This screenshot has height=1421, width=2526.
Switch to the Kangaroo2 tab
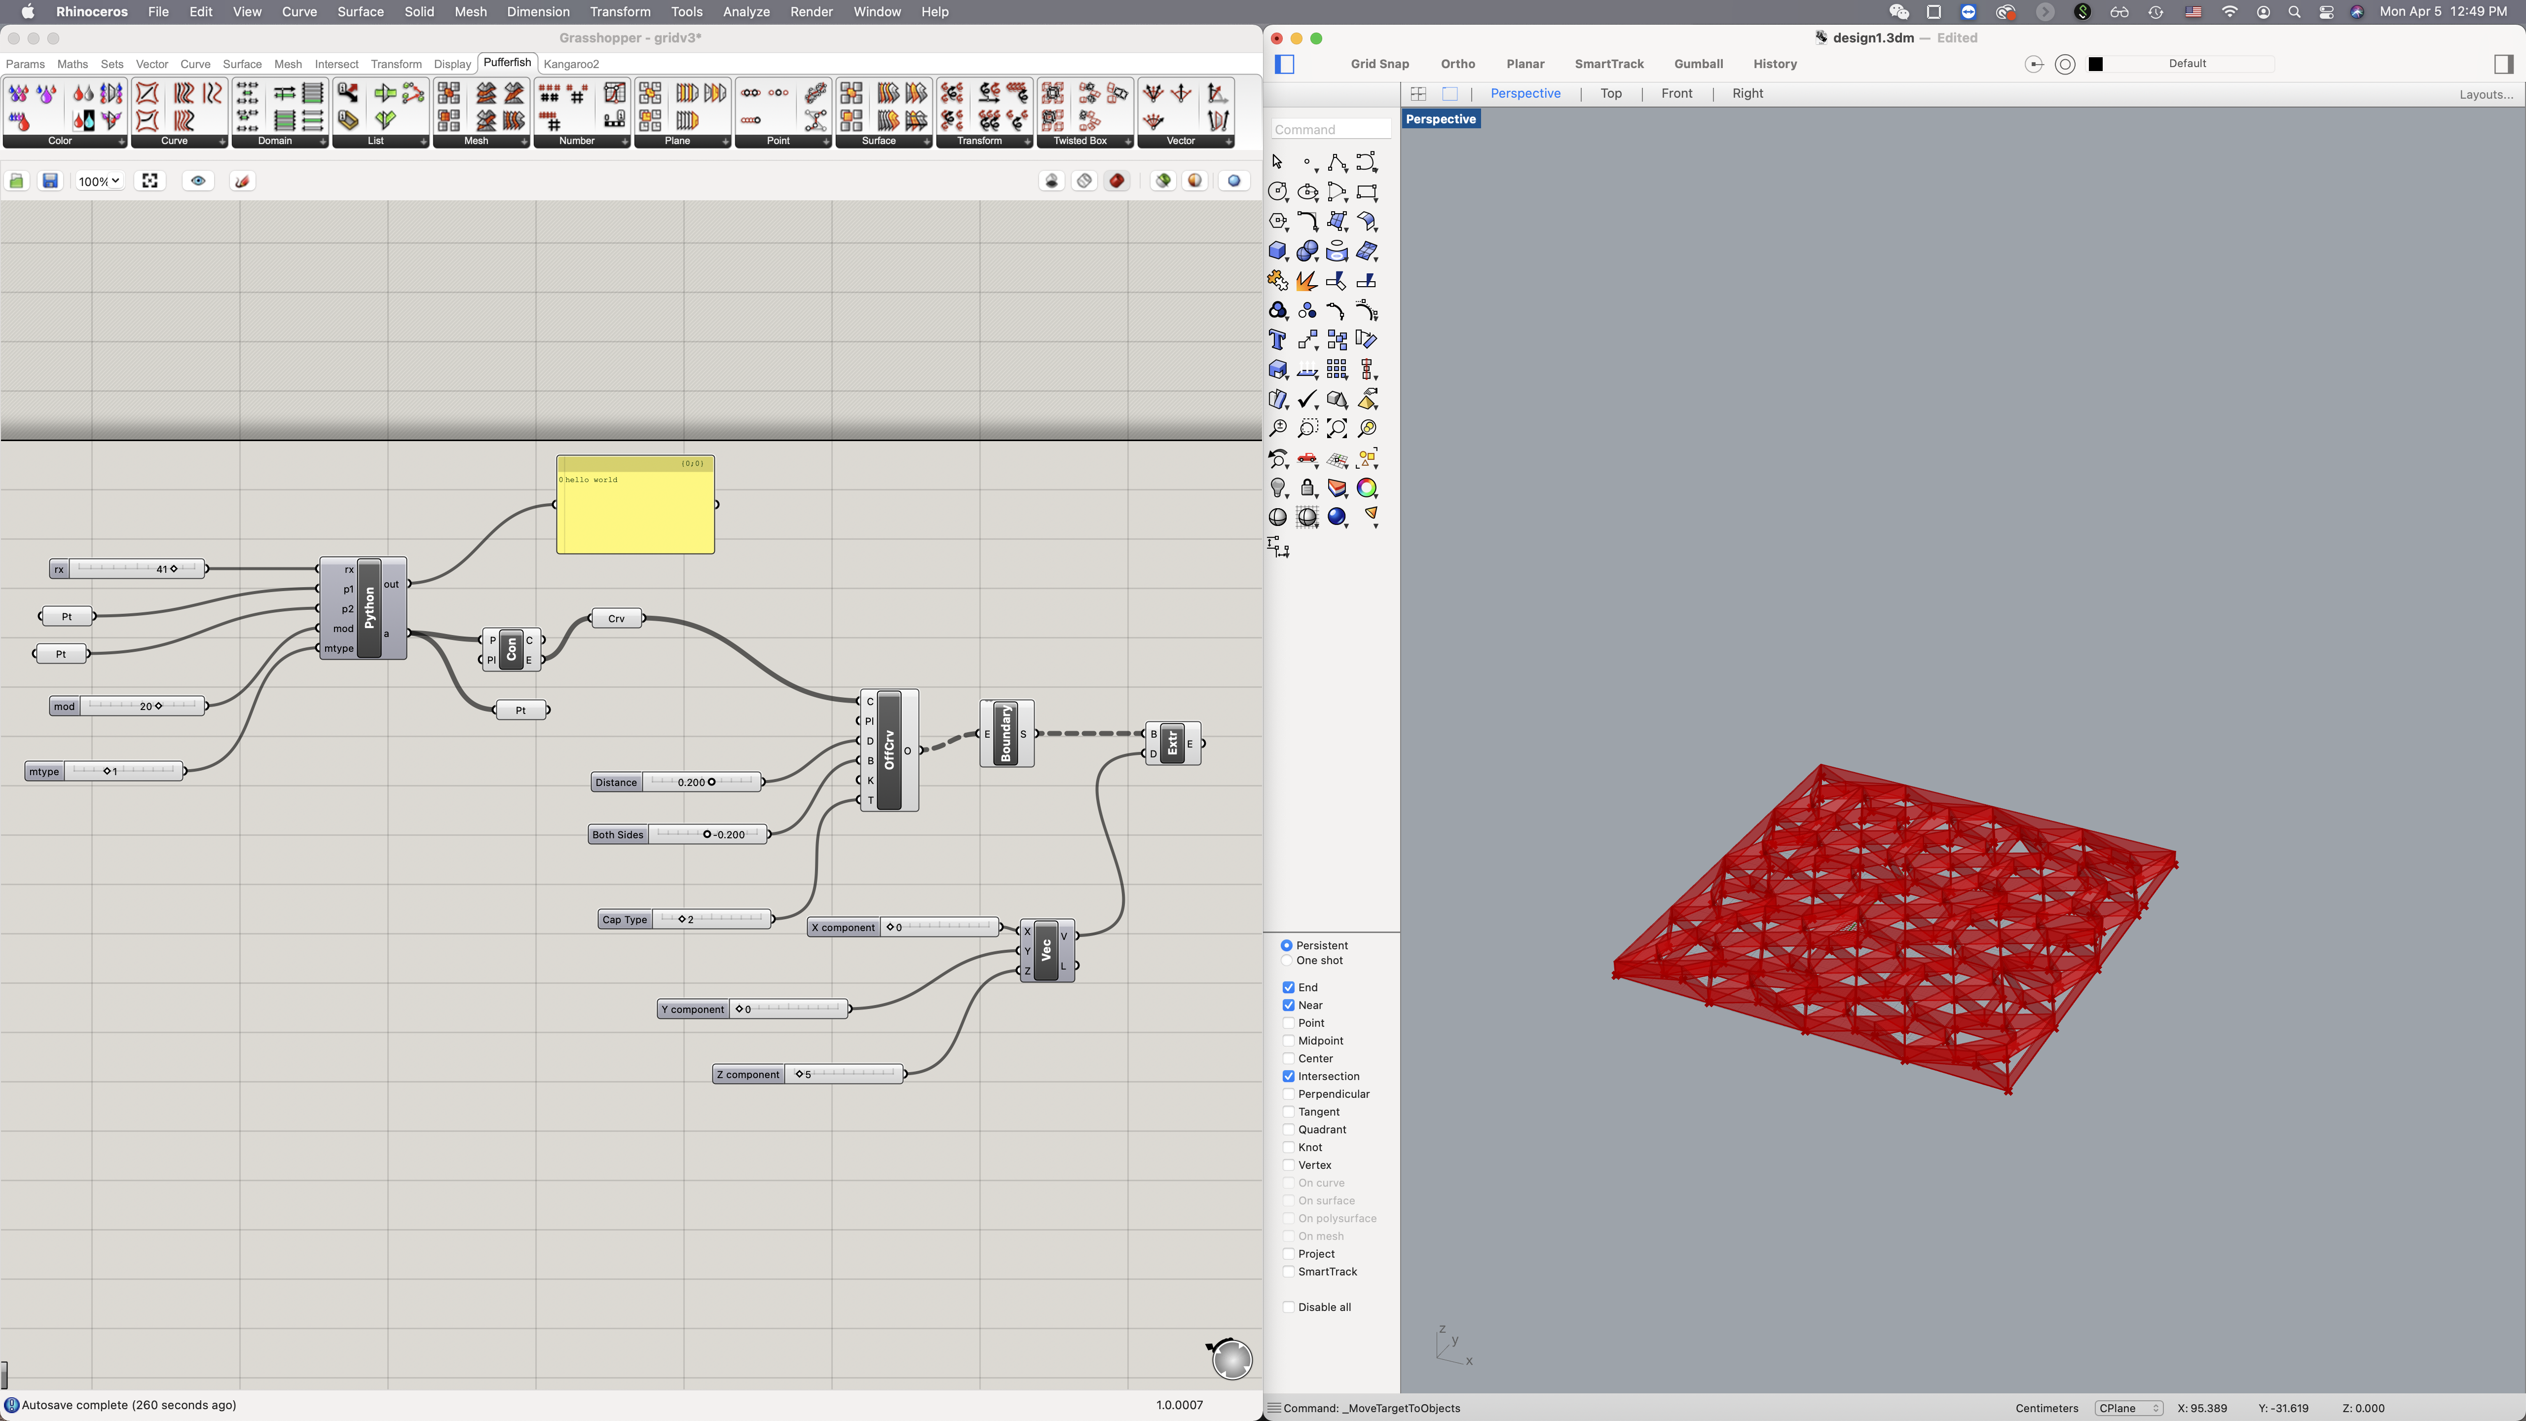click(571, 64)
